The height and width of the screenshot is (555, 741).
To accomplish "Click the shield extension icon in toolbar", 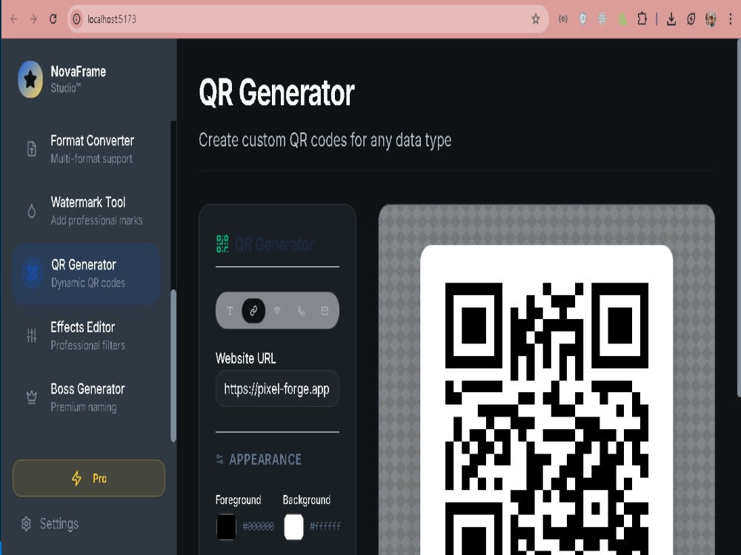I will (x=582, y=19).
